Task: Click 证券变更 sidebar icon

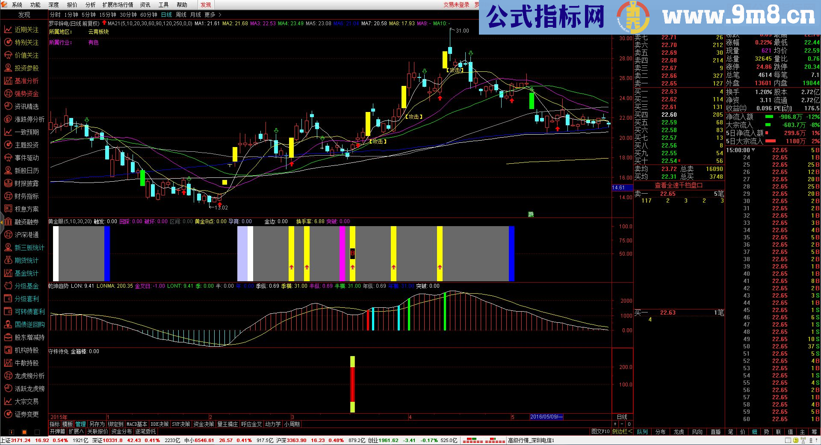Action: [x=8, y=414]
